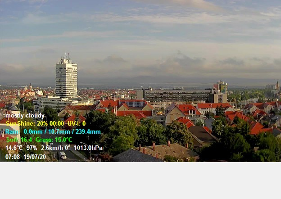This screenshot has height=199, width=281.
Task: Click the '14.6°C' temperature value
Action: [14, 148]
